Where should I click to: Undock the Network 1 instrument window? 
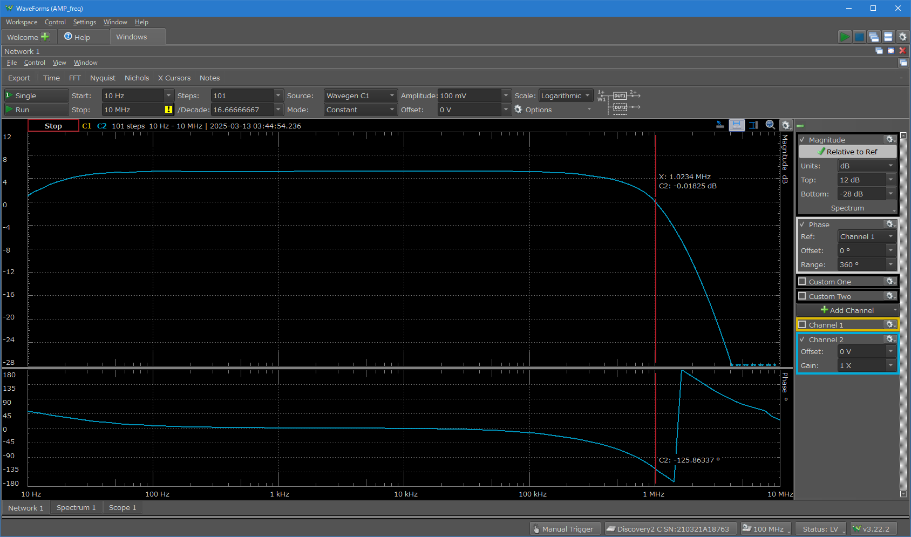[879, 51]
